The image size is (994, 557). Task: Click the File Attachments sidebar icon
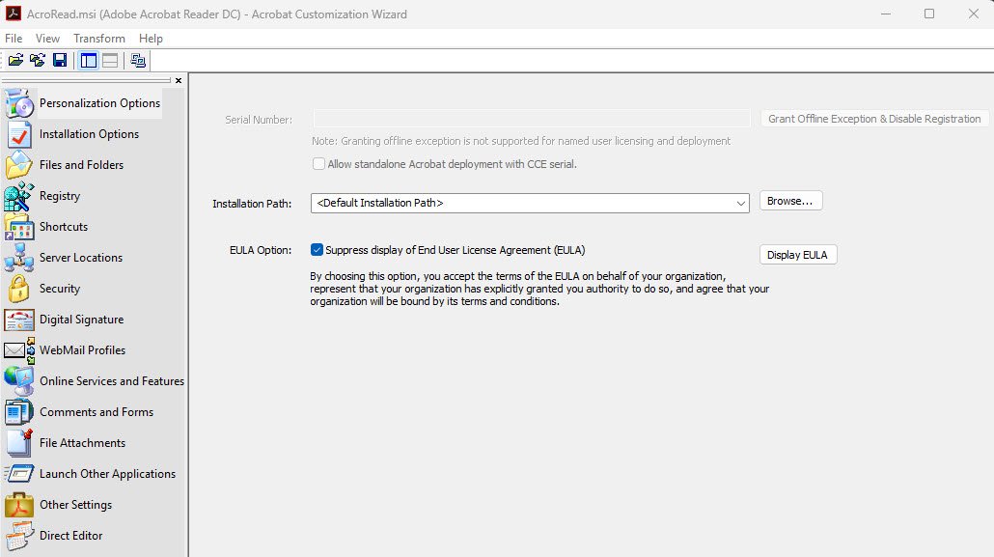point(19,443)
